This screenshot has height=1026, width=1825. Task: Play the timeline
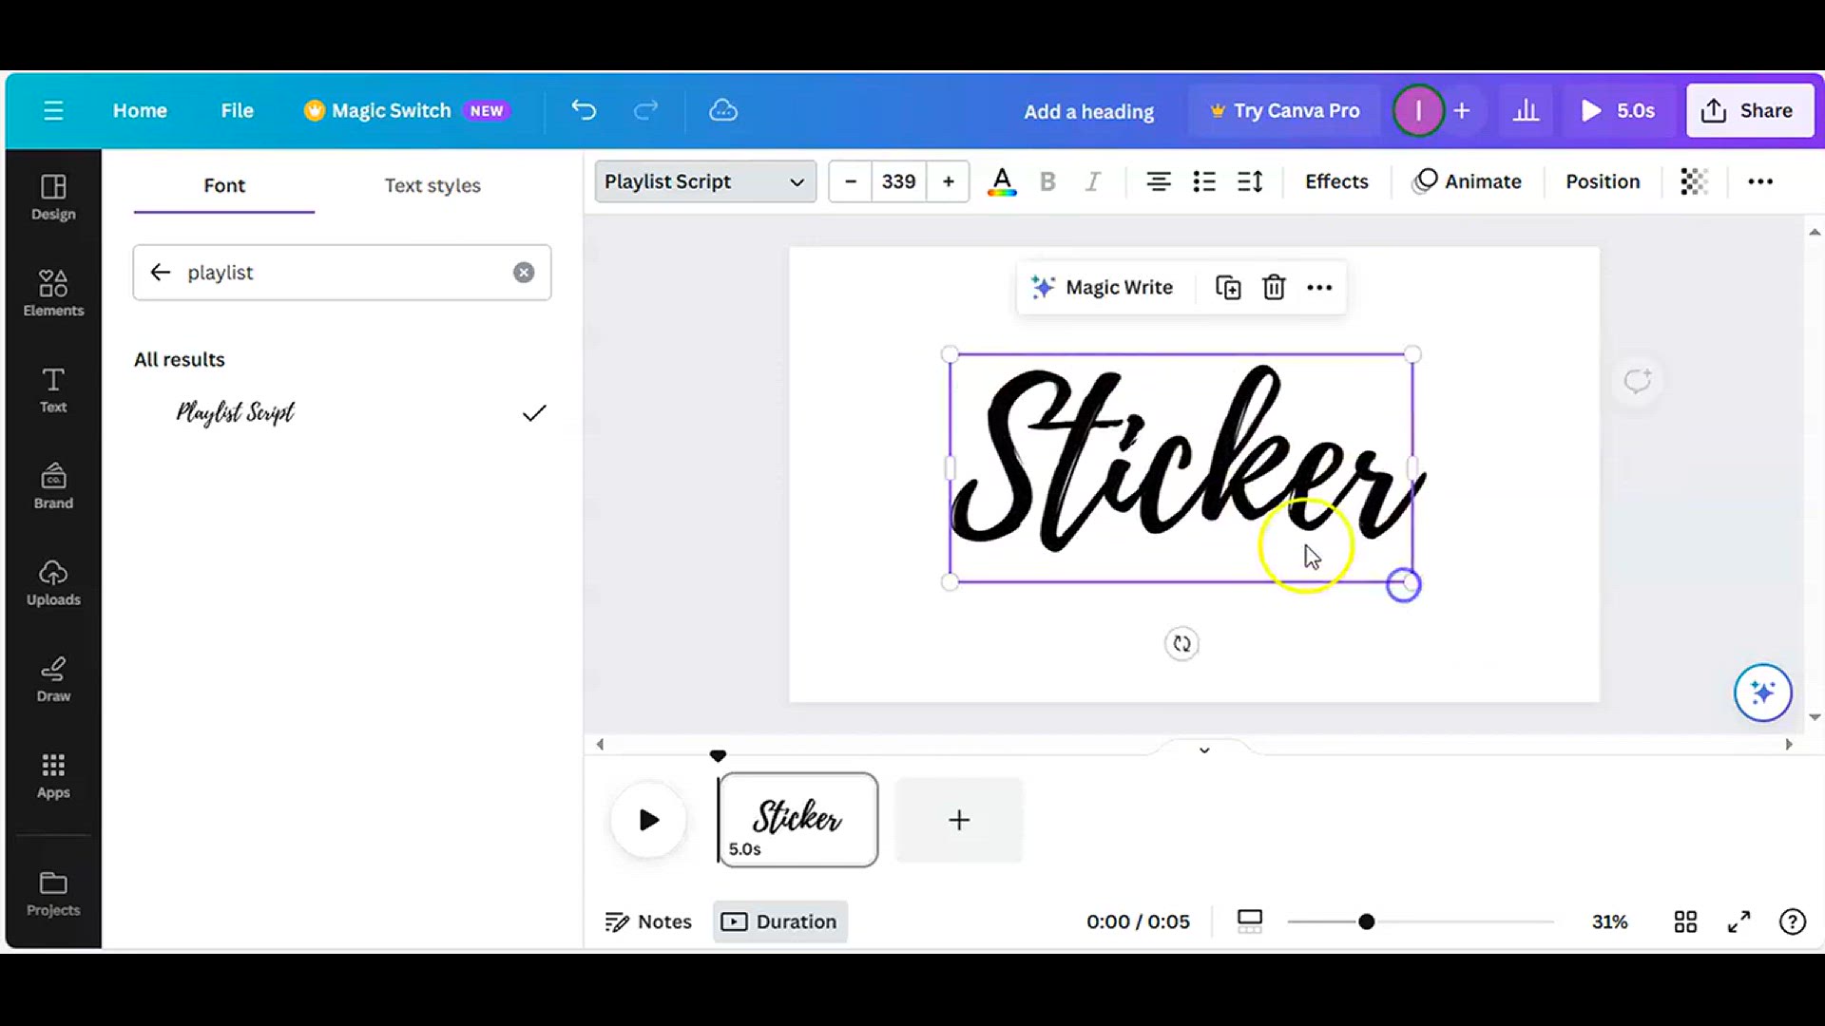[648, 820]
